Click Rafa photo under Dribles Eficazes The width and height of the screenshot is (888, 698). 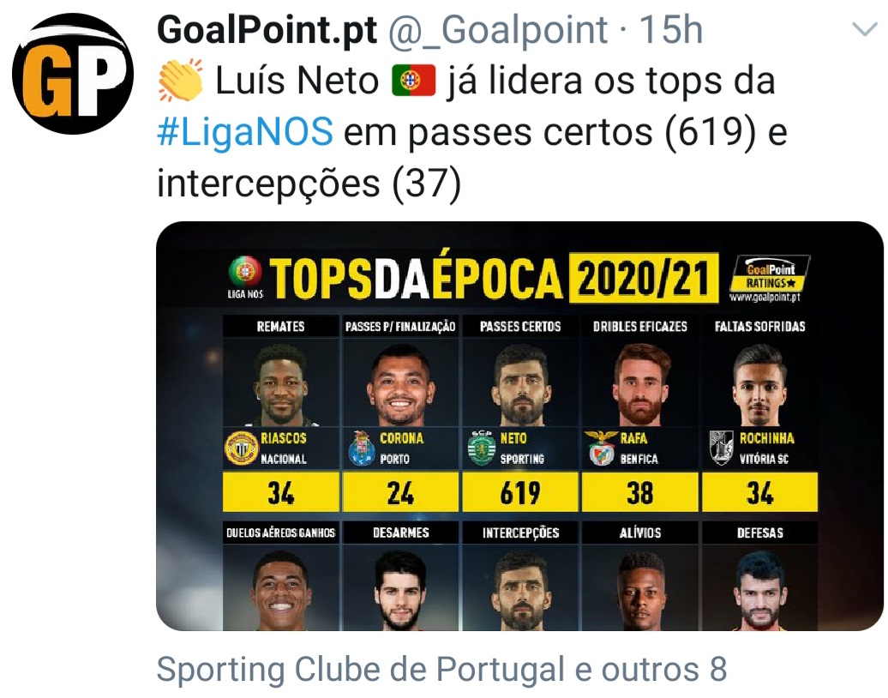pyautogui.click(x=640, y=384)
